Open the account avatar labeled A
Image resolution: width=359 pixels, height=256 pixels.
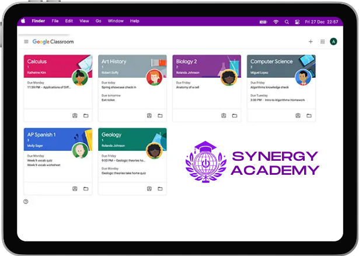pyautogui.click(x=333, y=41)
